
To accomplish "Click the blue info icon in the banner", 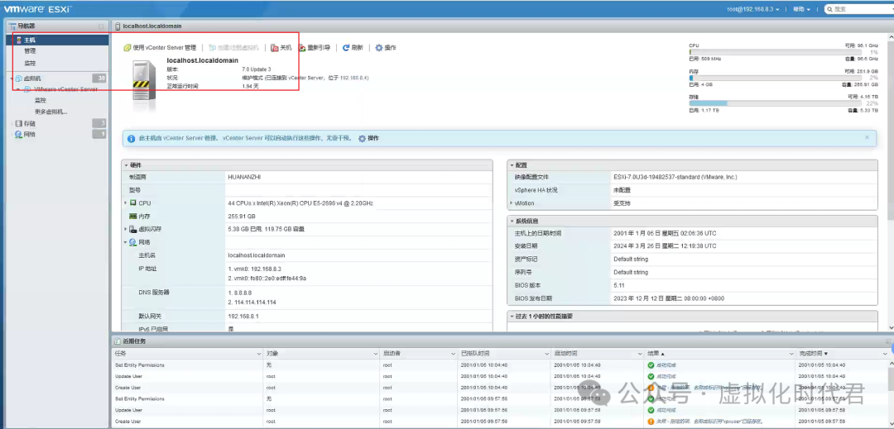I will pyautogui.click(x=131, y=138).
